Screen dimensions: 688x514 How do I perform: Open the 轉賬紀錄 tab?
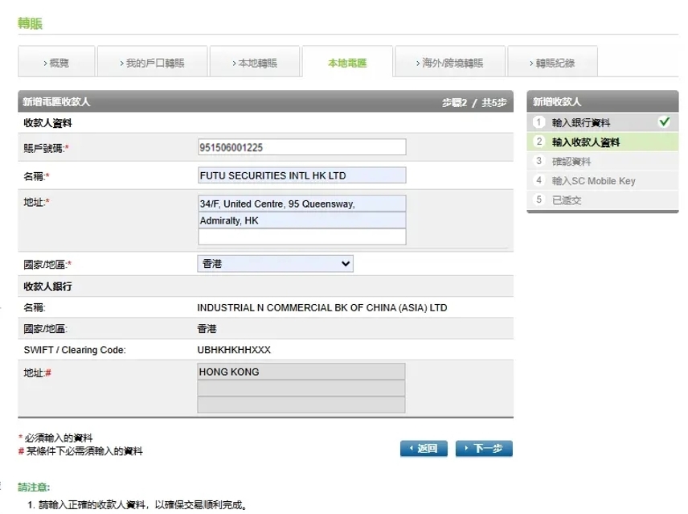[x=552, y=62]
